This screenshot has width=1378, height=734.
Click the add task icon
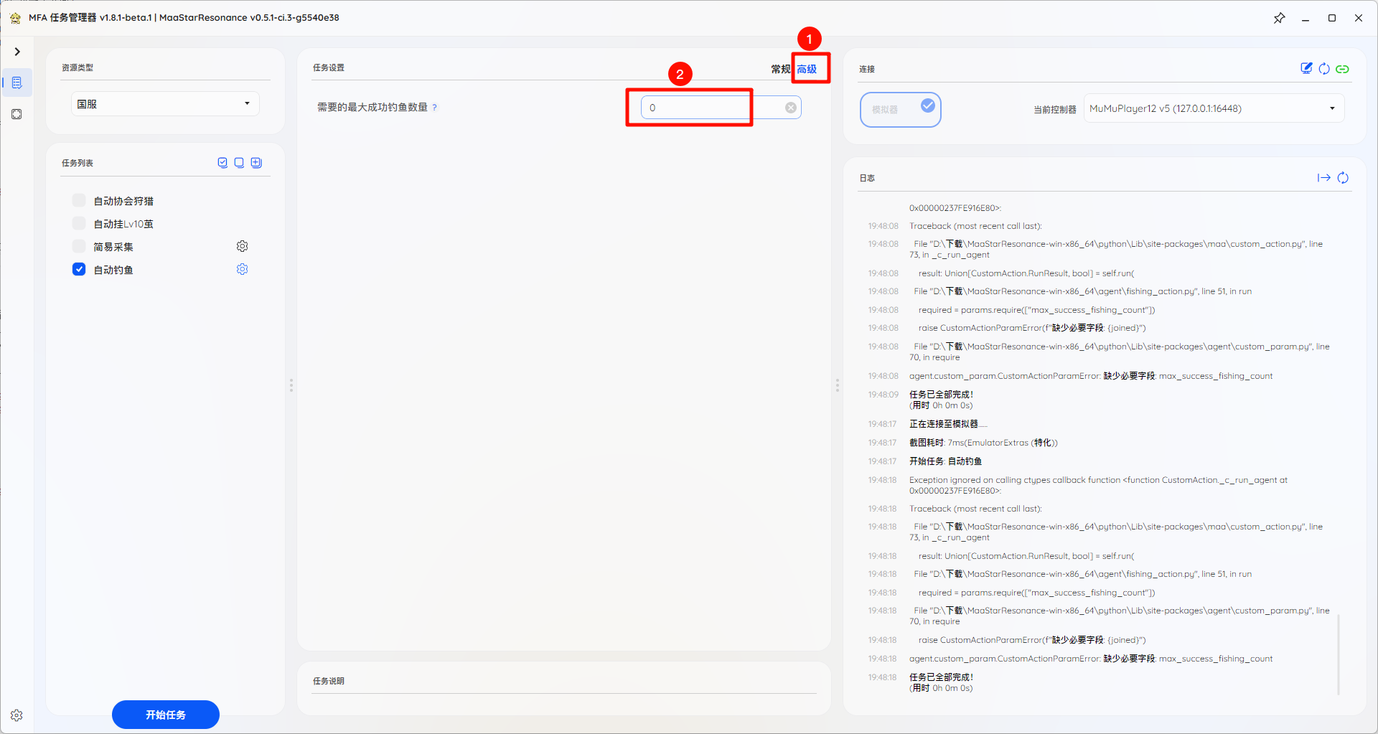click(x=256, y=163)
